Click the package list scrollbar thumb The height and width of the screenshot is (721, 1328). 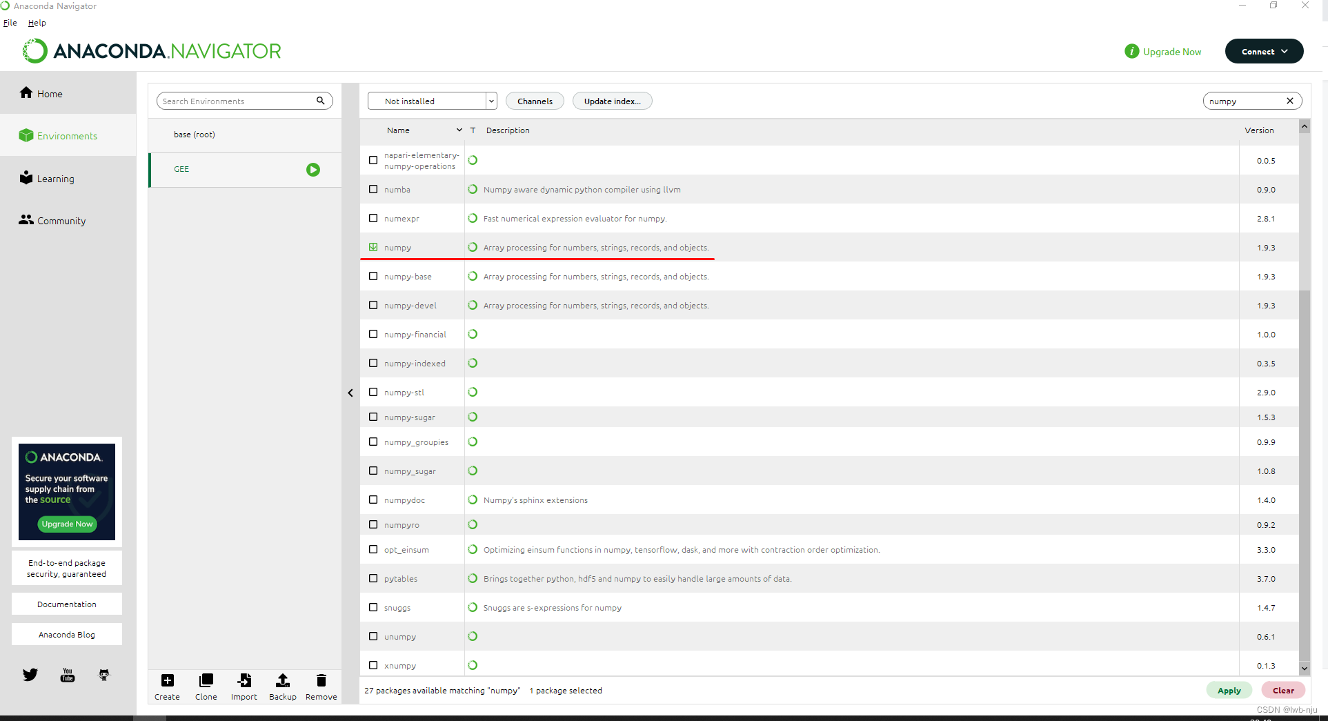1304,476
